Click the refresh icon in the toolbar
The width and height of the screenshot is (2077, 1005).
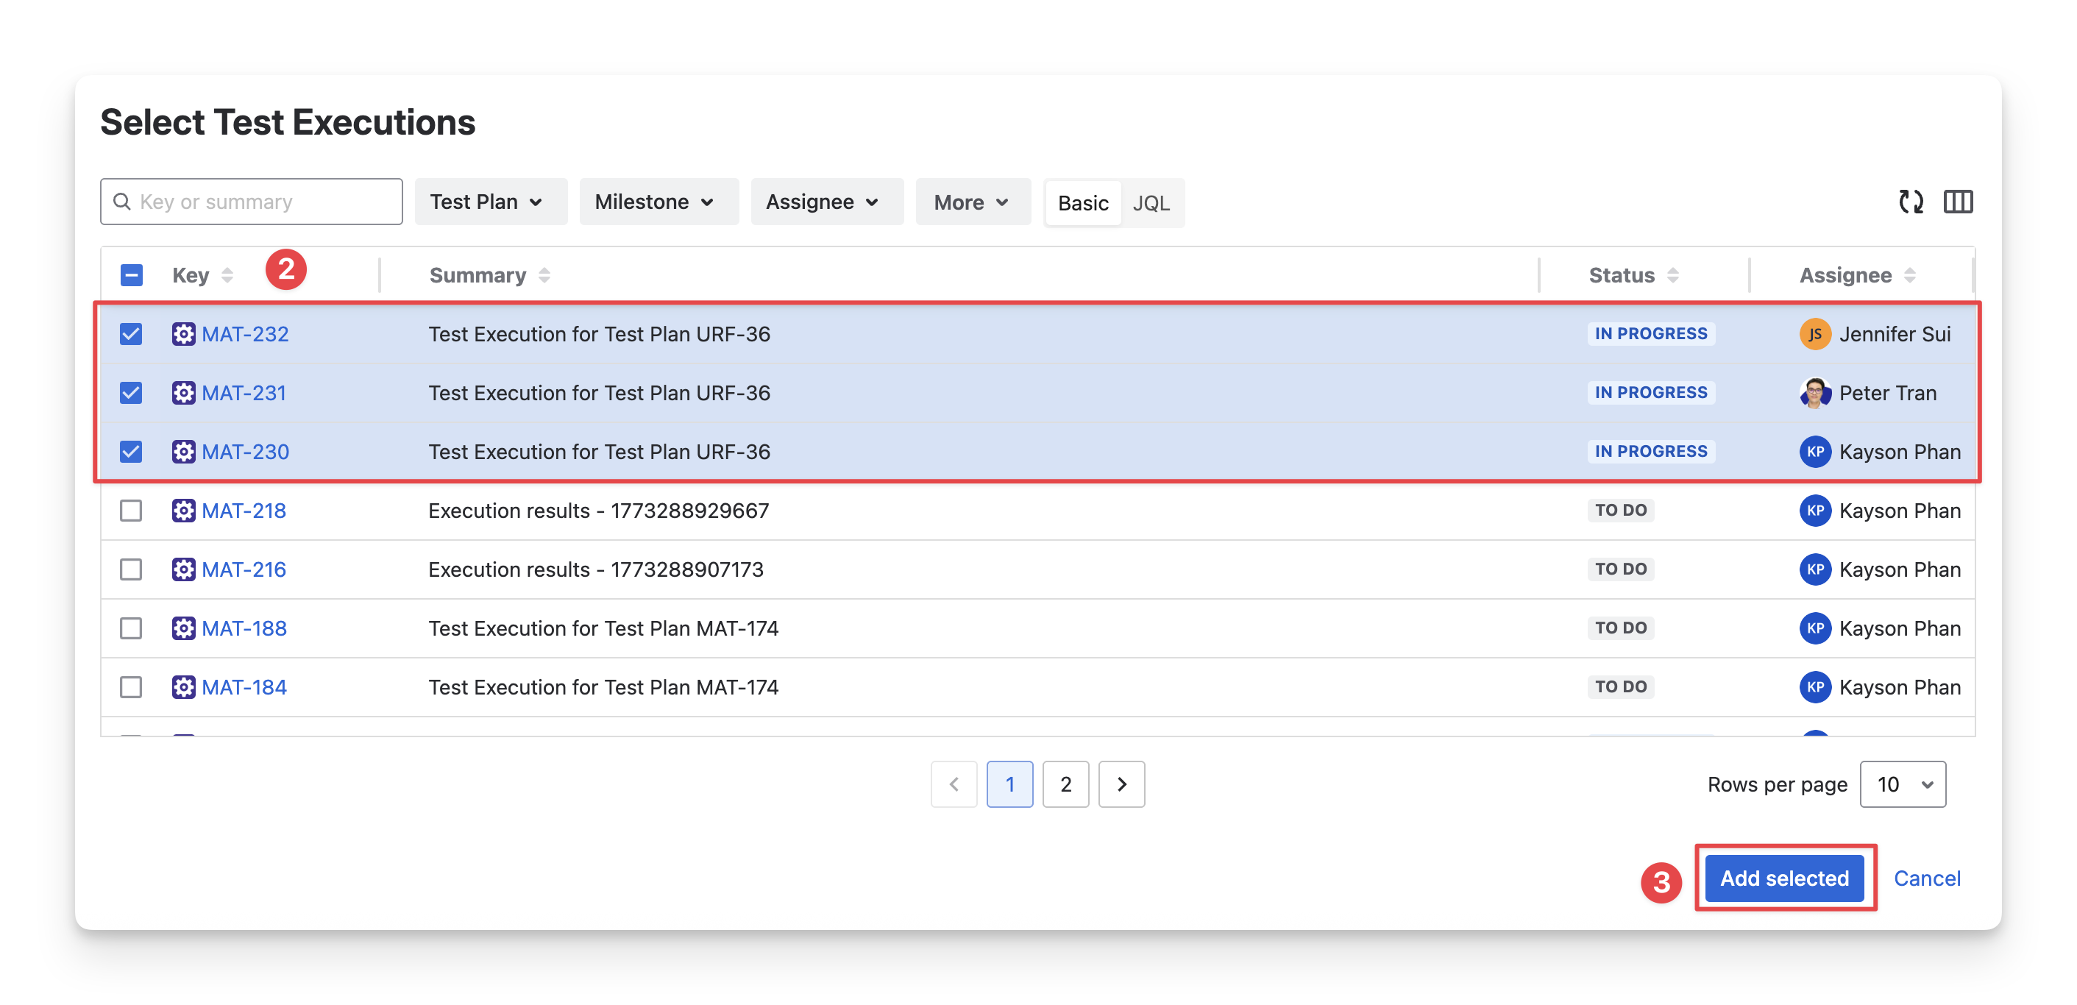[1910, 202]
